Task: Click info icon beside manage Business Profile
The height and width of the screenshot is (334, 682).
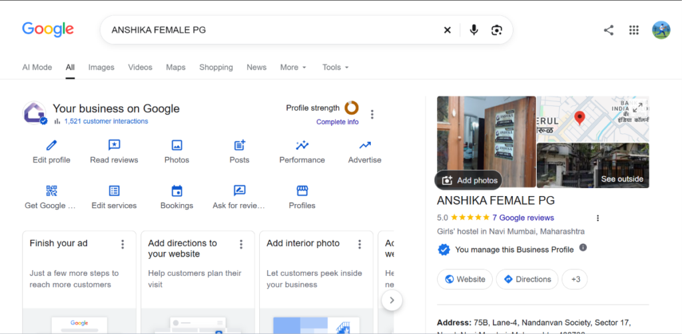Action: click(583, 247)
